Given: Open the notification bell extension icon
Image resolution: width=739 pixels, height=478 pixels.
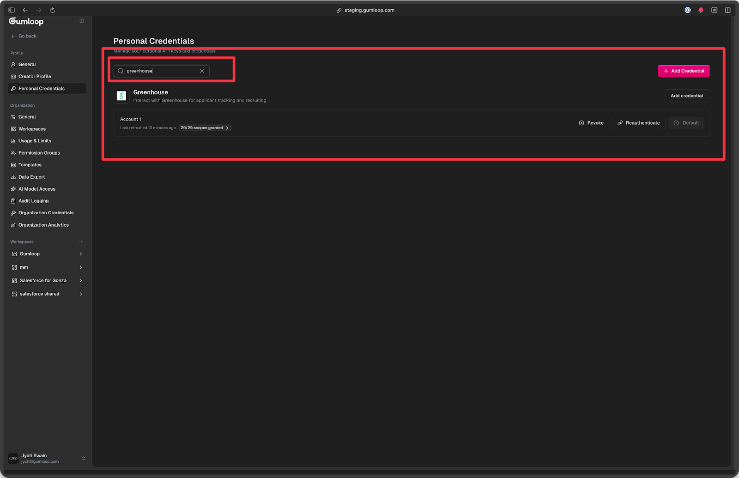Looking at the screenshot, I should (701, 10).
